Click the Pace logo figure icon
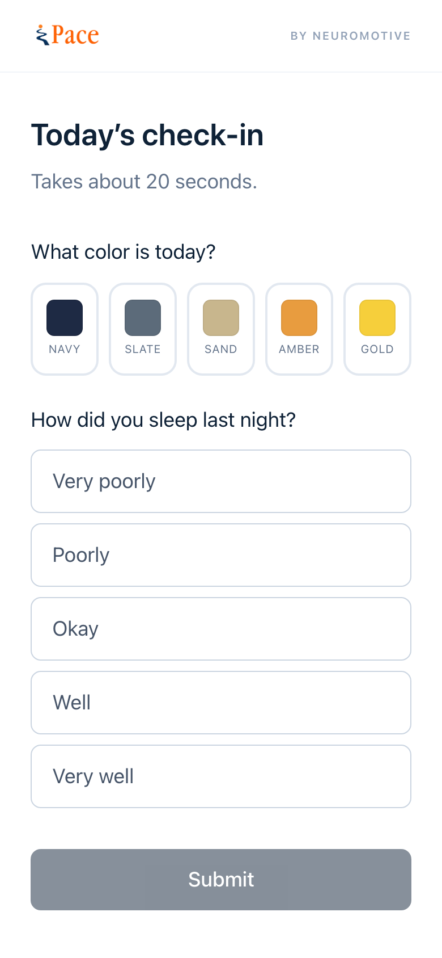 (x=42, y=35)
